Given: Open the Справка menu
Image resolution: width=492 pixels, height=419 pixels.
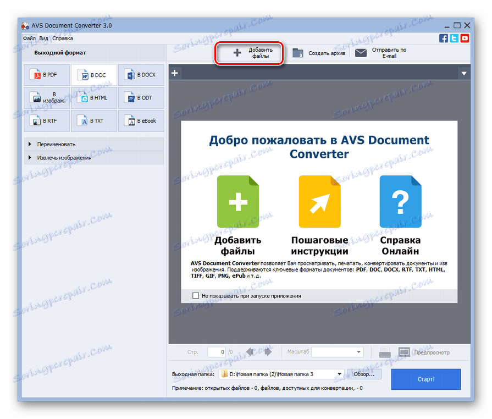Looking at the screenshot, I should click(x=63, y=38).
